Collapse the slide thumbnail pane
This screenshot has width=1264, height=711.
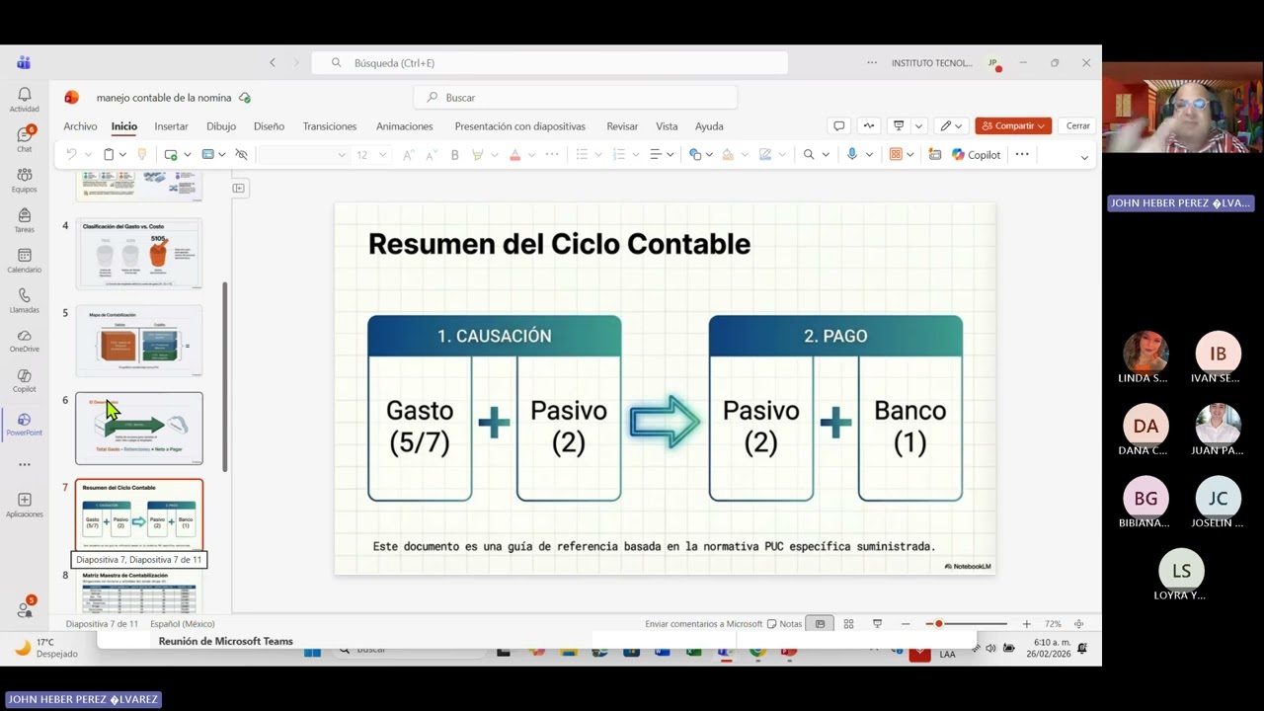239,188
